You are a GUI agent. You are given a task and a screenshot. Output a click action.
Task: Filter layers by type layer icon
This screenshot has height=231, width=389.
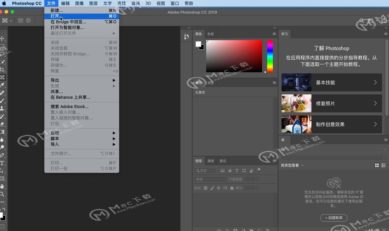[x=237, y=170]
